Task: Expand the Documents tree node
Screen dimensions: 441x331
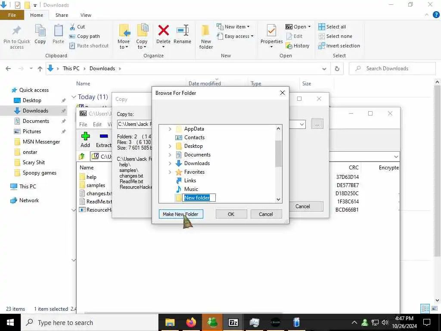Action: 170,155
